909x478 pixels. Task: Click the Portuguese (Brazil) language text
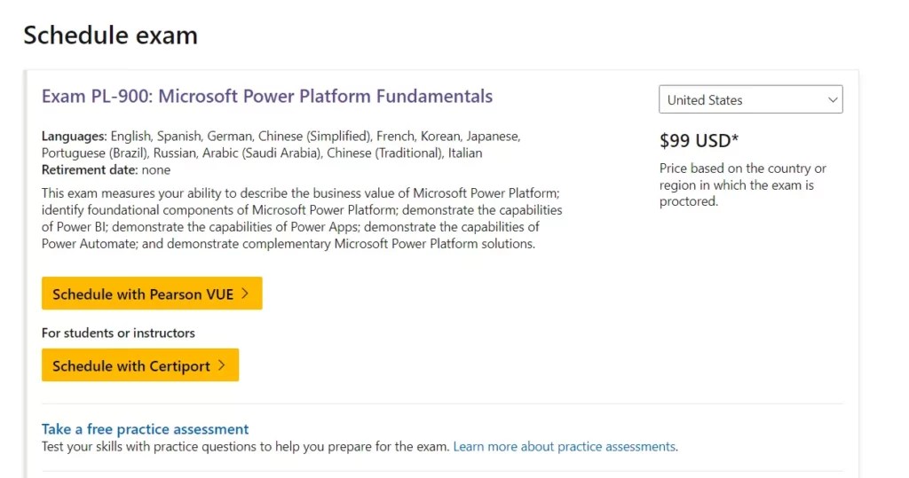(x=95, y=153)
